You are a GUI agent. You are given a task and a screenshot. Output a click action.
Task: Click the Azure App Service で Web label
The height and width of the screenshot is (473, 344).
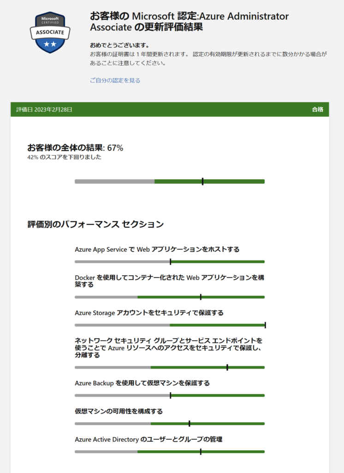pyautogui.click(x=157, y=249)
